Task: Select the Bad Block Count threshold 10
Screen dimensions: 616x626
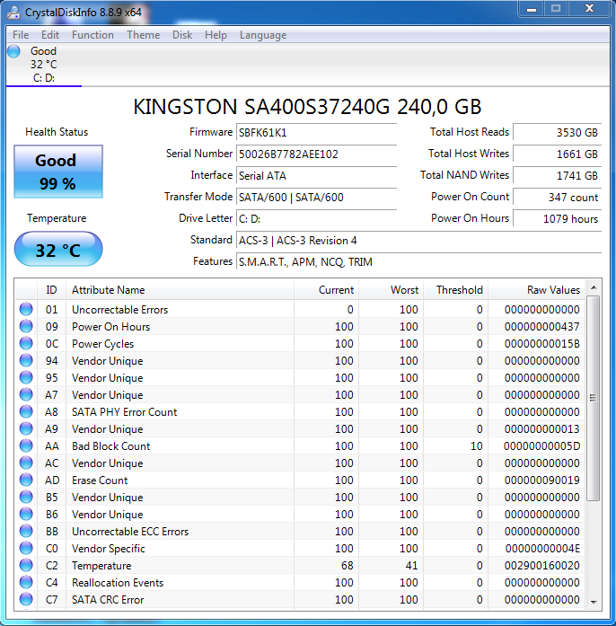Action: point(476,446)
